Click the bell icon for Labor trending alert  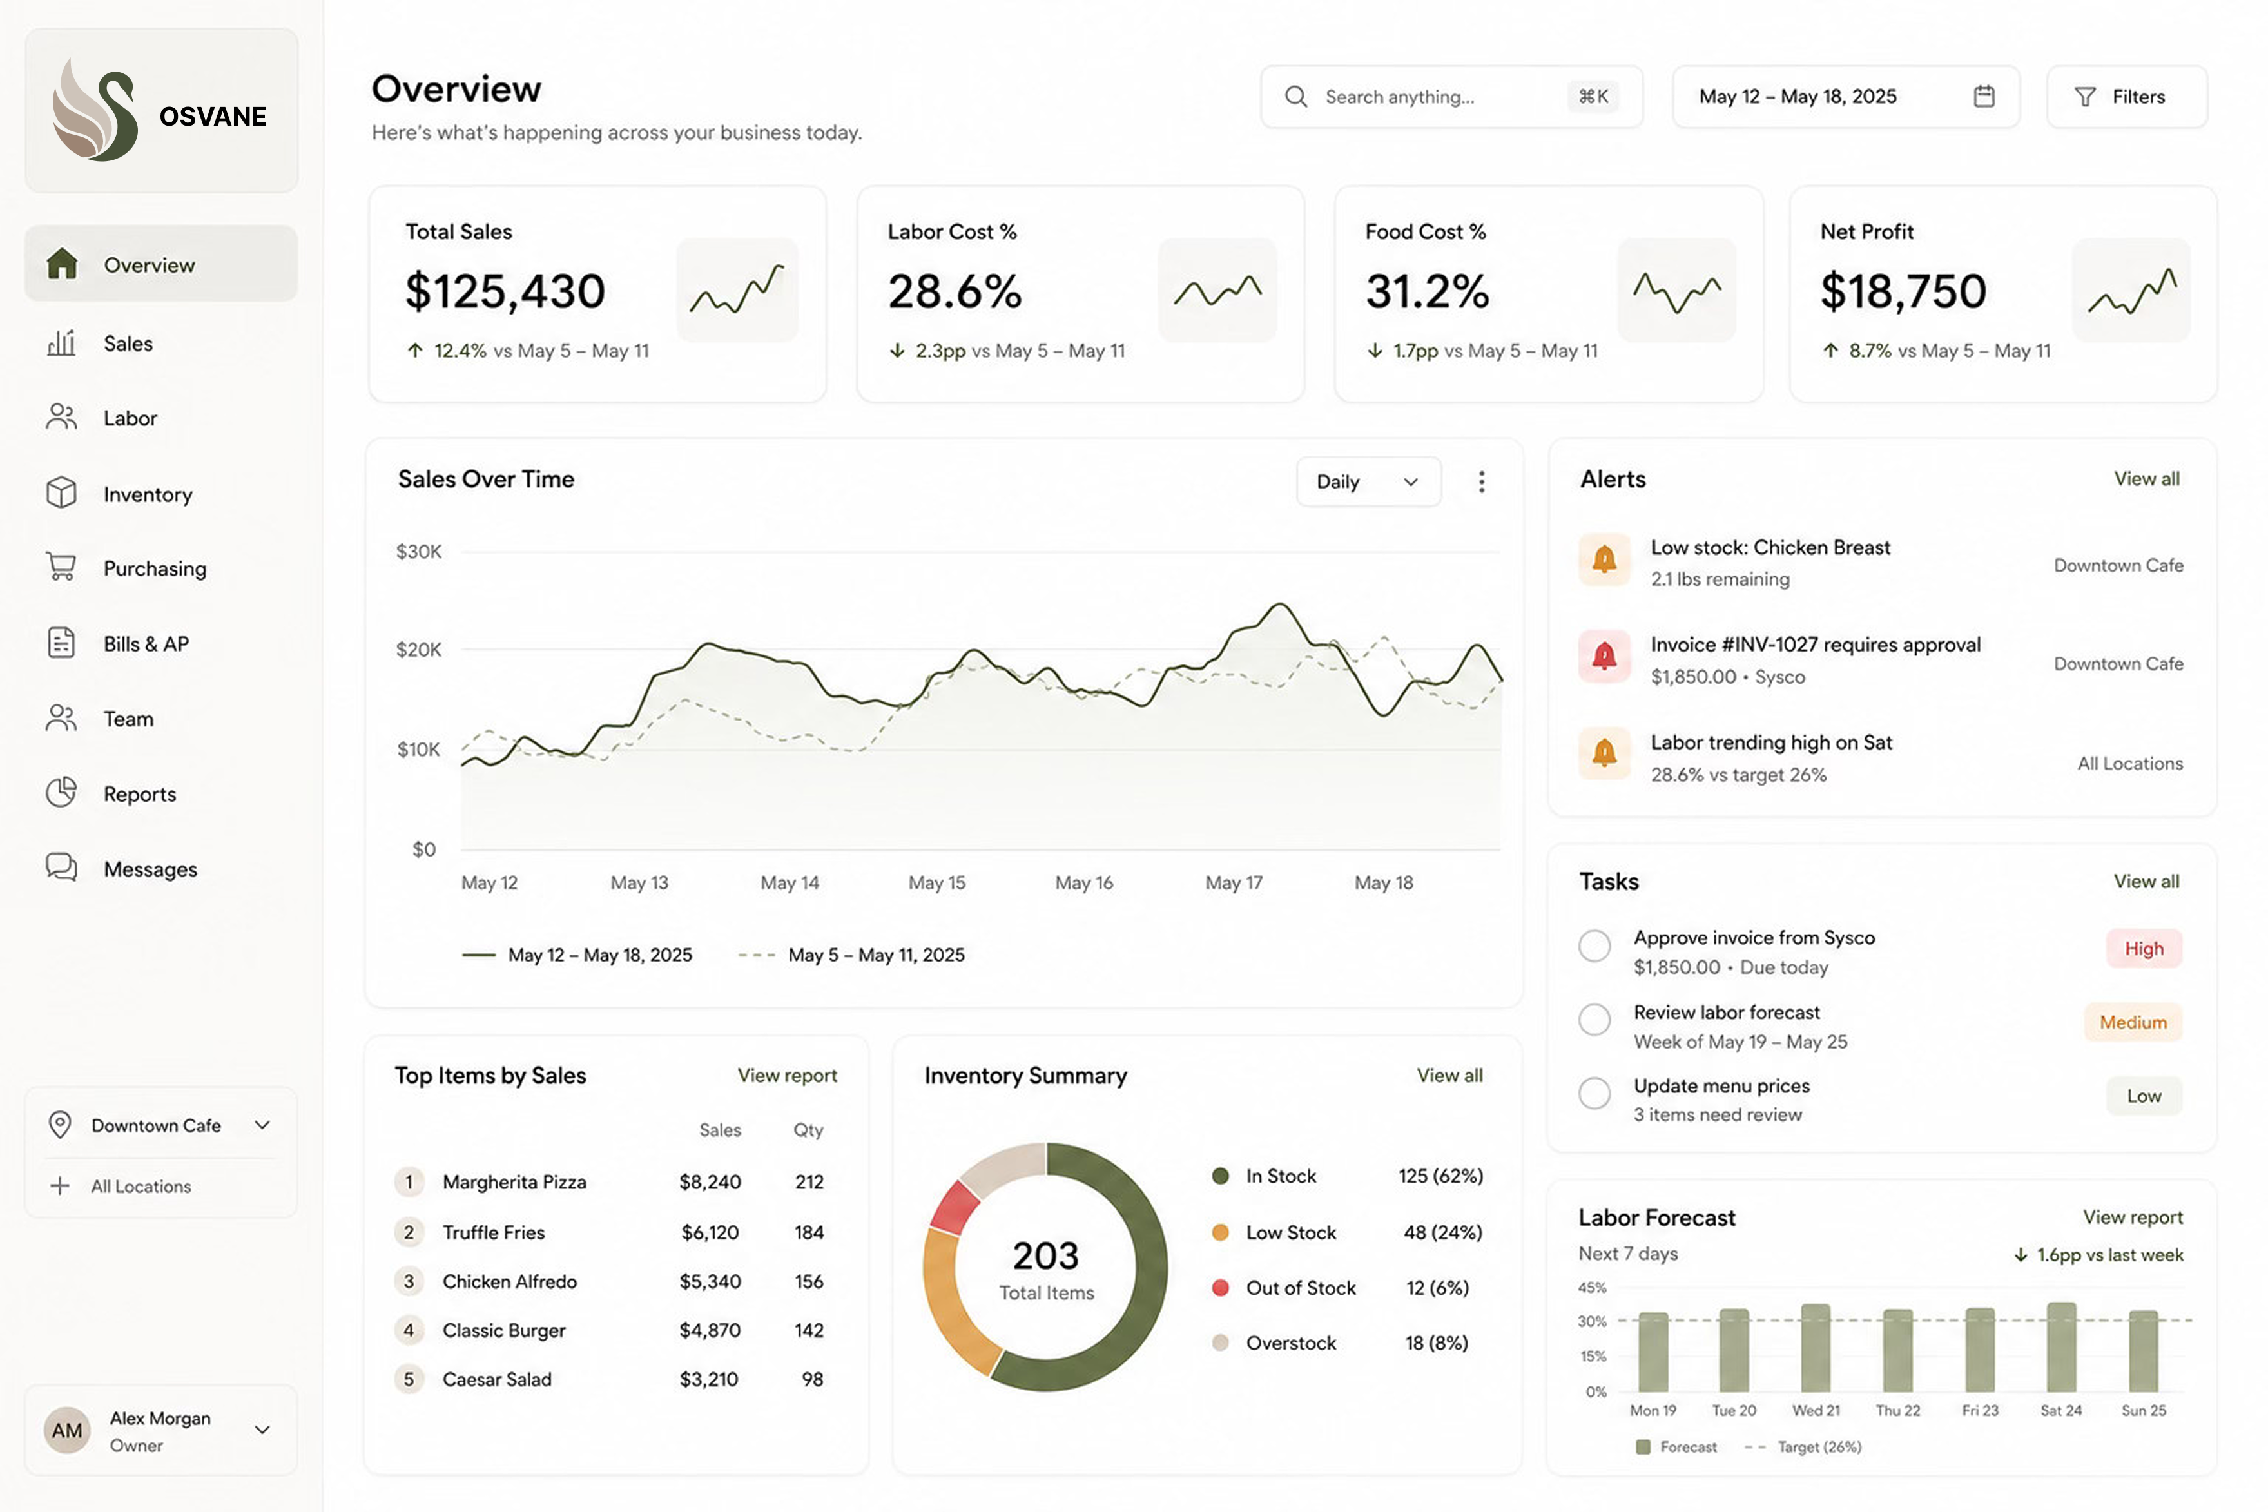pos(1604,753)
